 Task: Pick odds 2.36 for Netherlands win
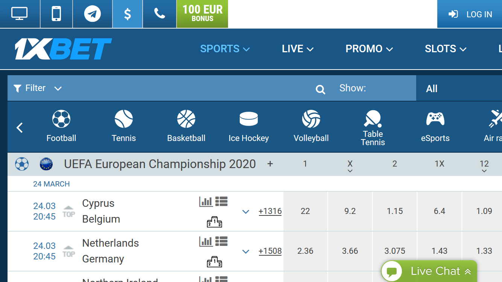click(x=305, y=251)
